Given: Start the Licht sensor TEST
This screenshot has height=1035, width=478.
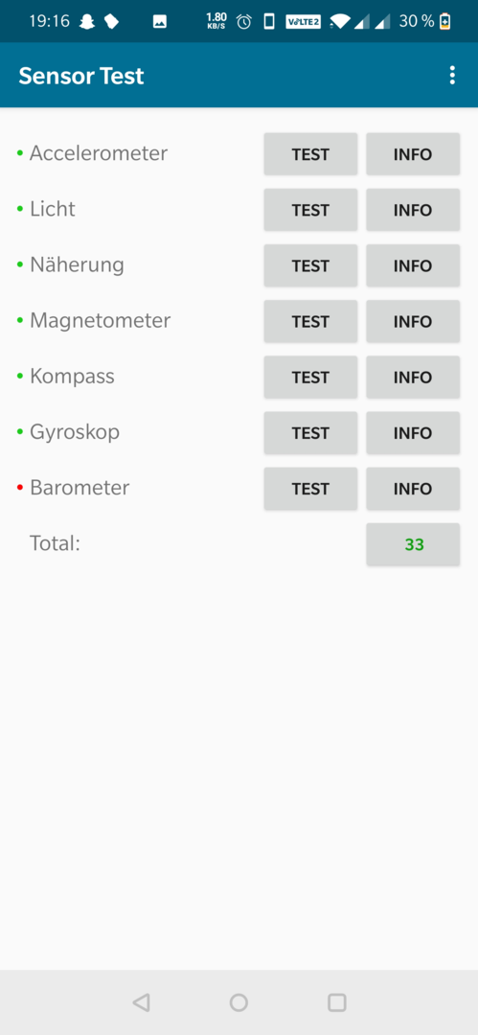Looking at the screenshot, I should click(311, 210).
